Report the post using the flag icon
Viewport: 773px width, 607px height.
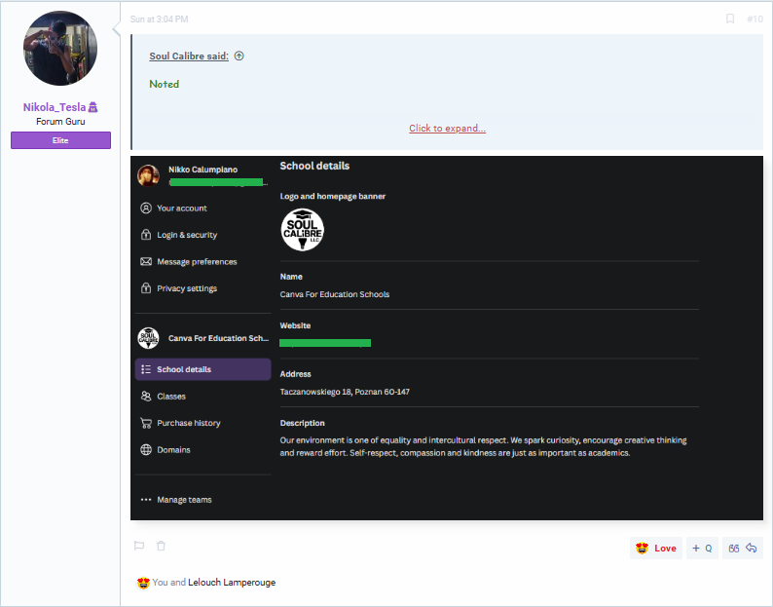tap(139, 546)
